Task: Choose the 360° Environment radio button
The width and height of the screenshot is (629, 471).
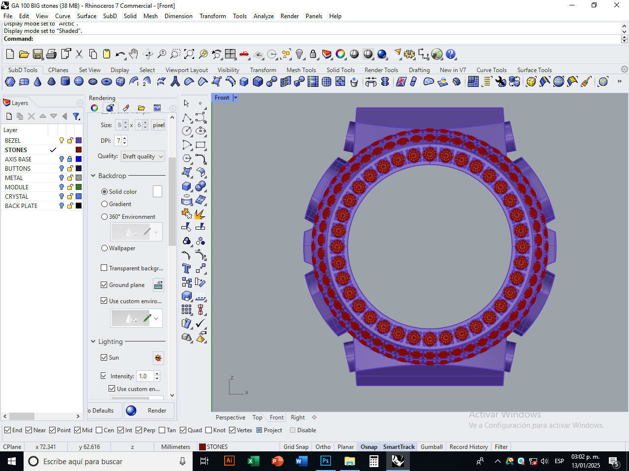Action: pyautogui.click(x=104, y=216)
